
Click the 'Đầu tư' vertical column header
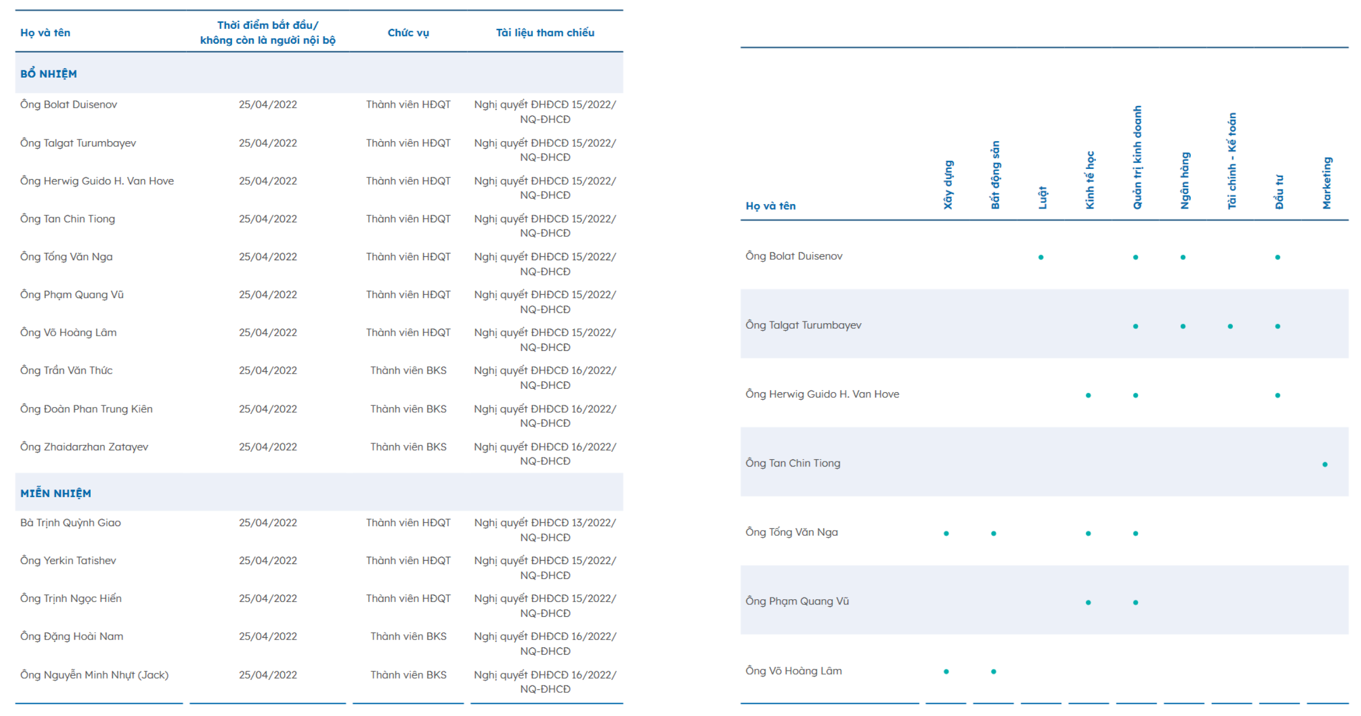(x=1279, y=192)
